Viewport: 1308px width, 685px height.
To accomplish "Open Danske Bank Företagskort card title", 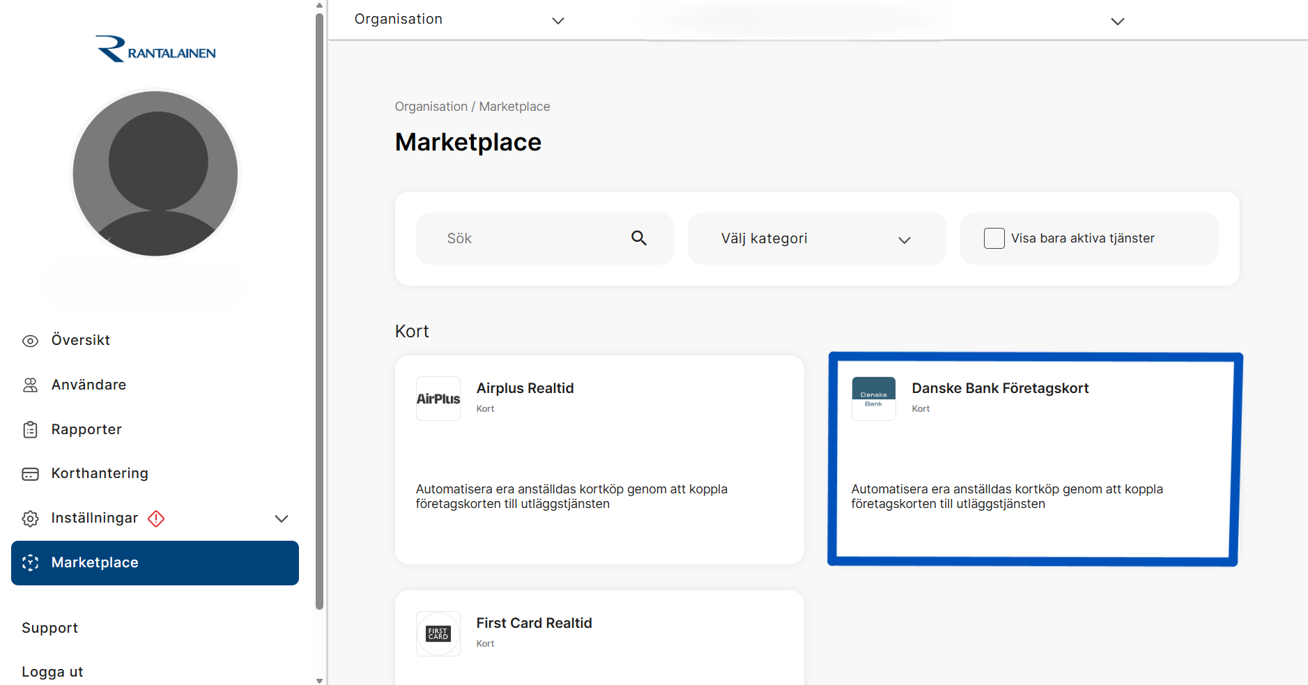I will click(x=1000, y=388).
